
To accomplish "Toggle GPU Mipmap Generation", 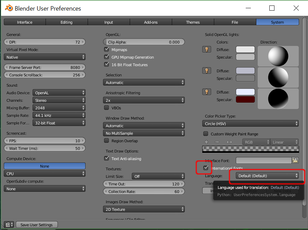I will (x=106, y=57).
